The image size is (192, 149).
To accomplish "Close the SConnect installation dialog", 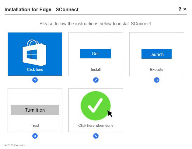I will (185, 9).
